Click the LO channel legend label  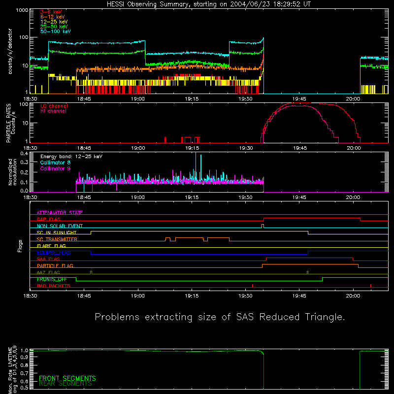pos(54,106)
